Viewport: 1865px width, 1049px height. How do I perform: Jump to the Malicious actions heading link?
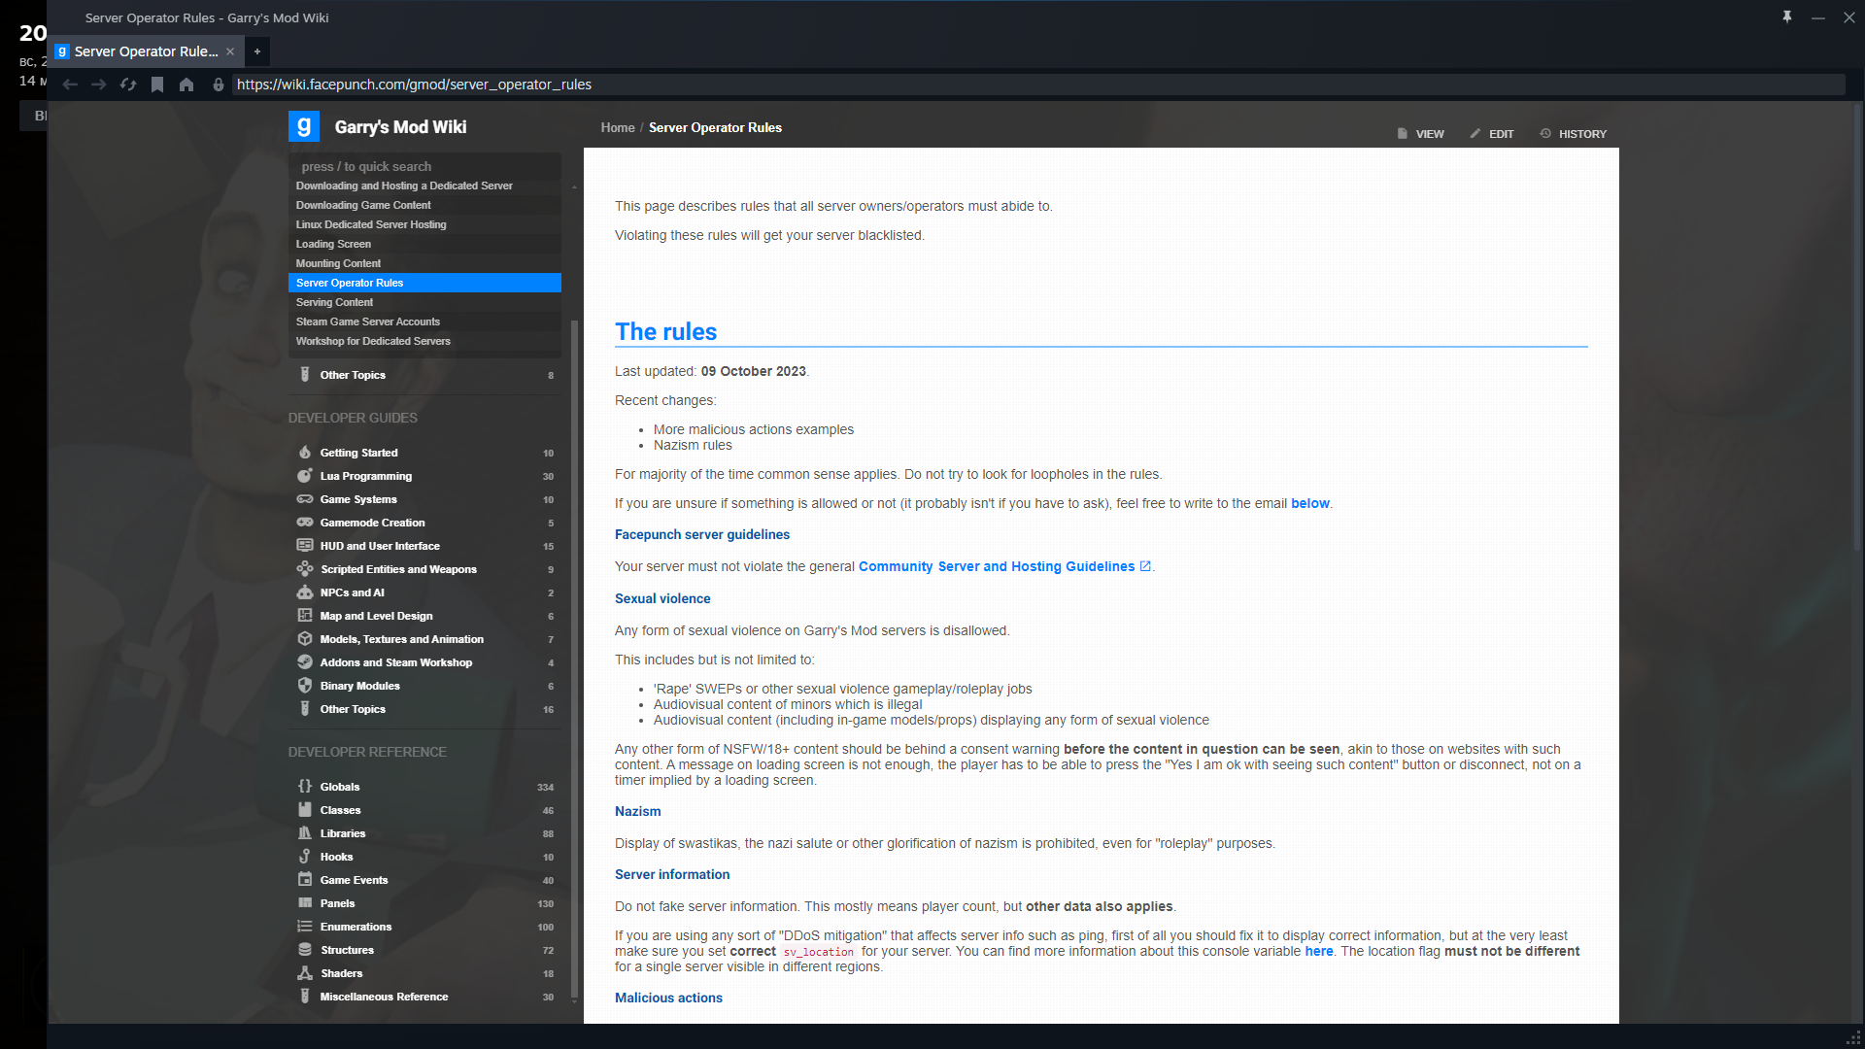[668, 998]
